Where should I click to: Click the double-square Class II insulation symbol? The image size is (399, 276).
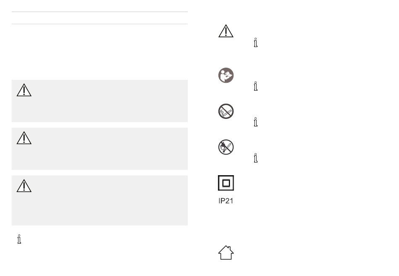tap(226, 183)
